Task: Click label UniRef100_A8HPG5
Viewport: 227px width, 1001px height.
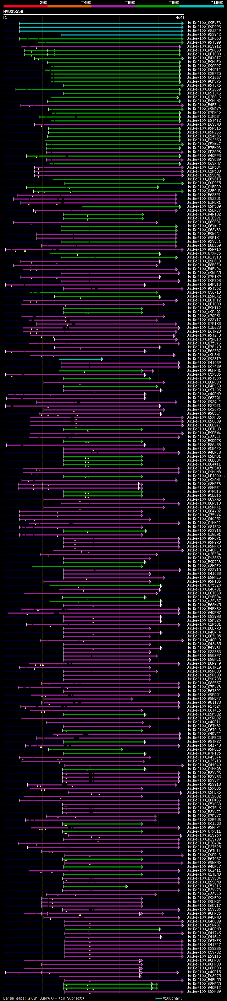Action: coord(204,984)
